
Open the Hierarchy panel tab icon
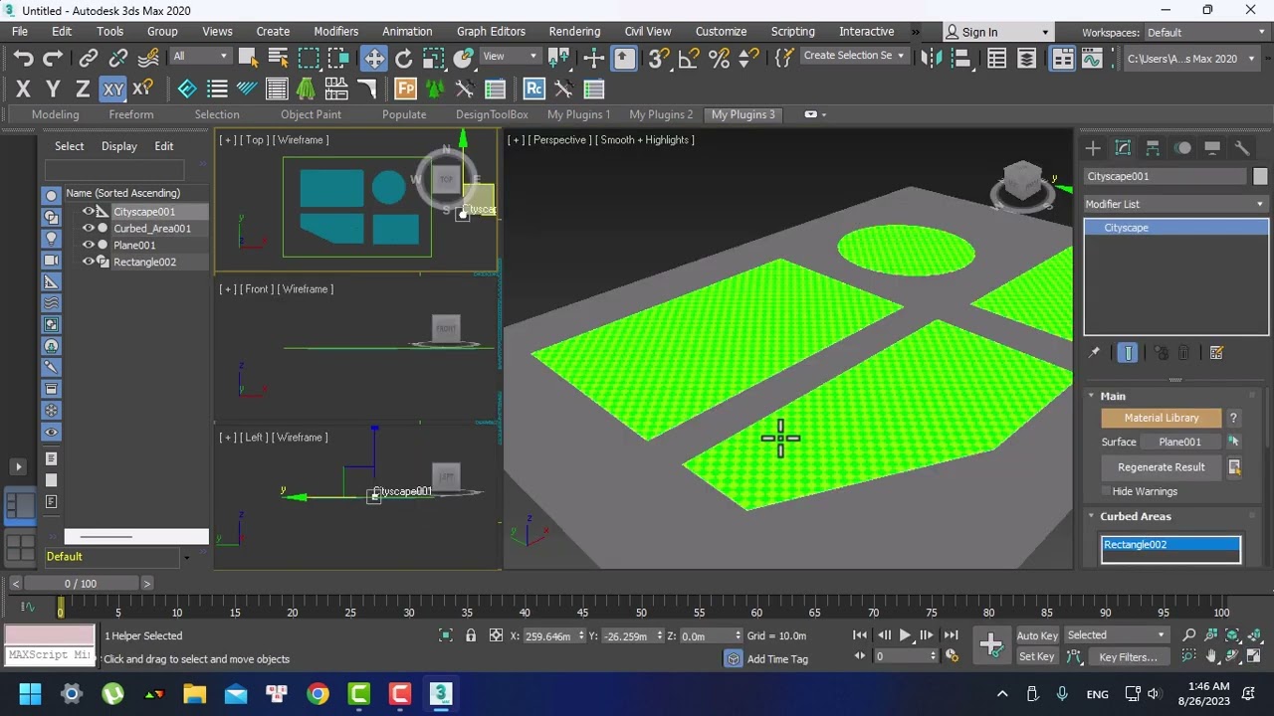[x=1153, y=148]
